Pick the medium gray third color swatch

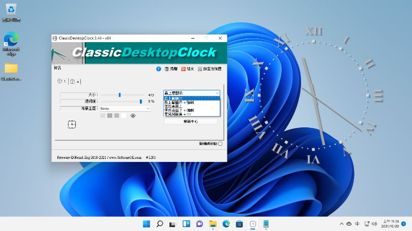pos(116,116)
